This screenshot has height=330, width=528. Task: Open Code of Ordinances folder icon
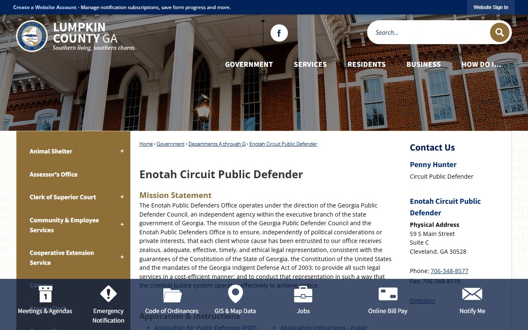[172, 295]
